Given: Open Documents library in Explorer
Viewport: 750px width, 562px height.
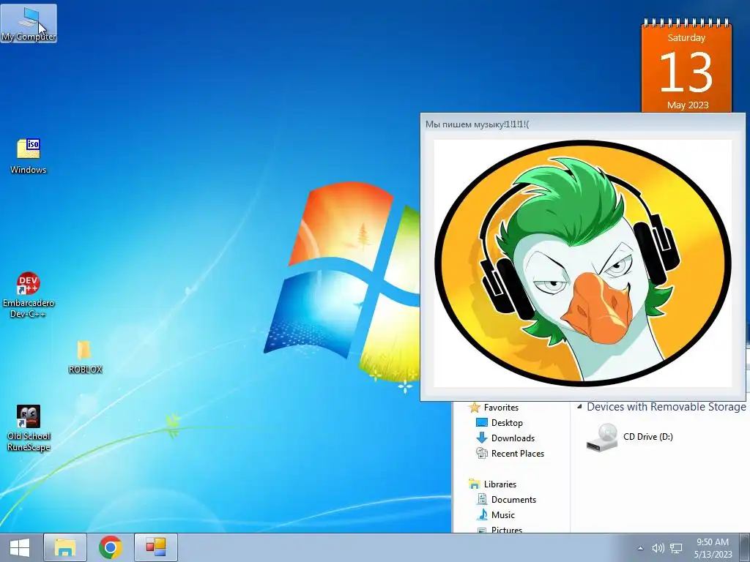Looking at the screenshot, I should (513, 499).
